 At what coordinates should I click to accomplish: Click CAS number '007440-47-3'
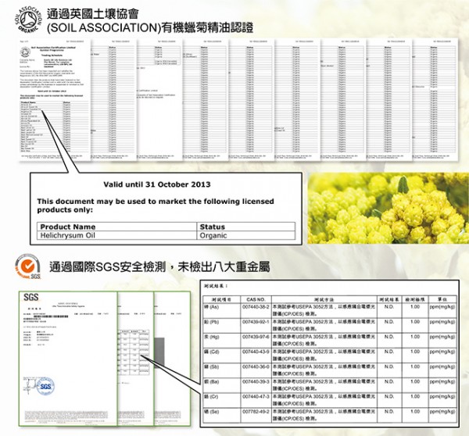pos(256,396)
